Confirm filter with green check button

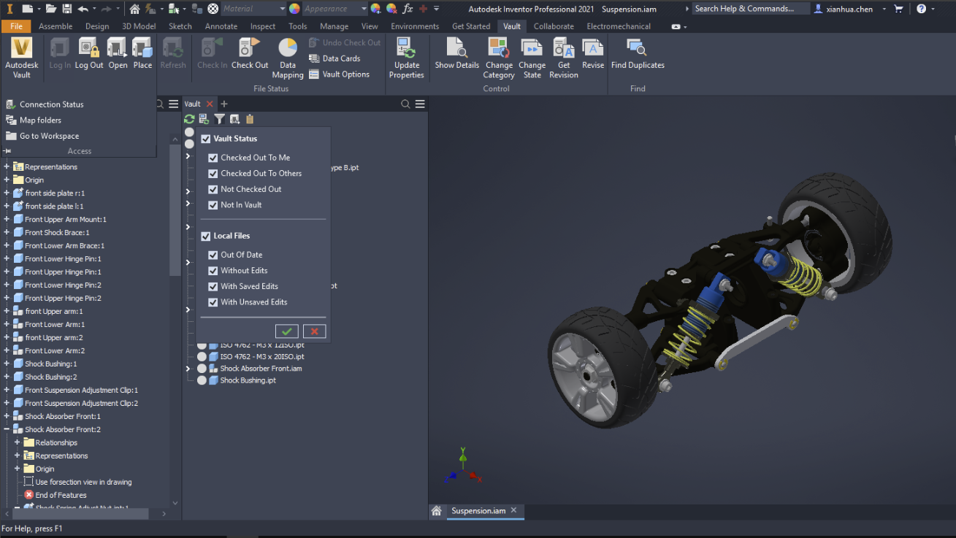pyautogui.click(x=286, y=331)
